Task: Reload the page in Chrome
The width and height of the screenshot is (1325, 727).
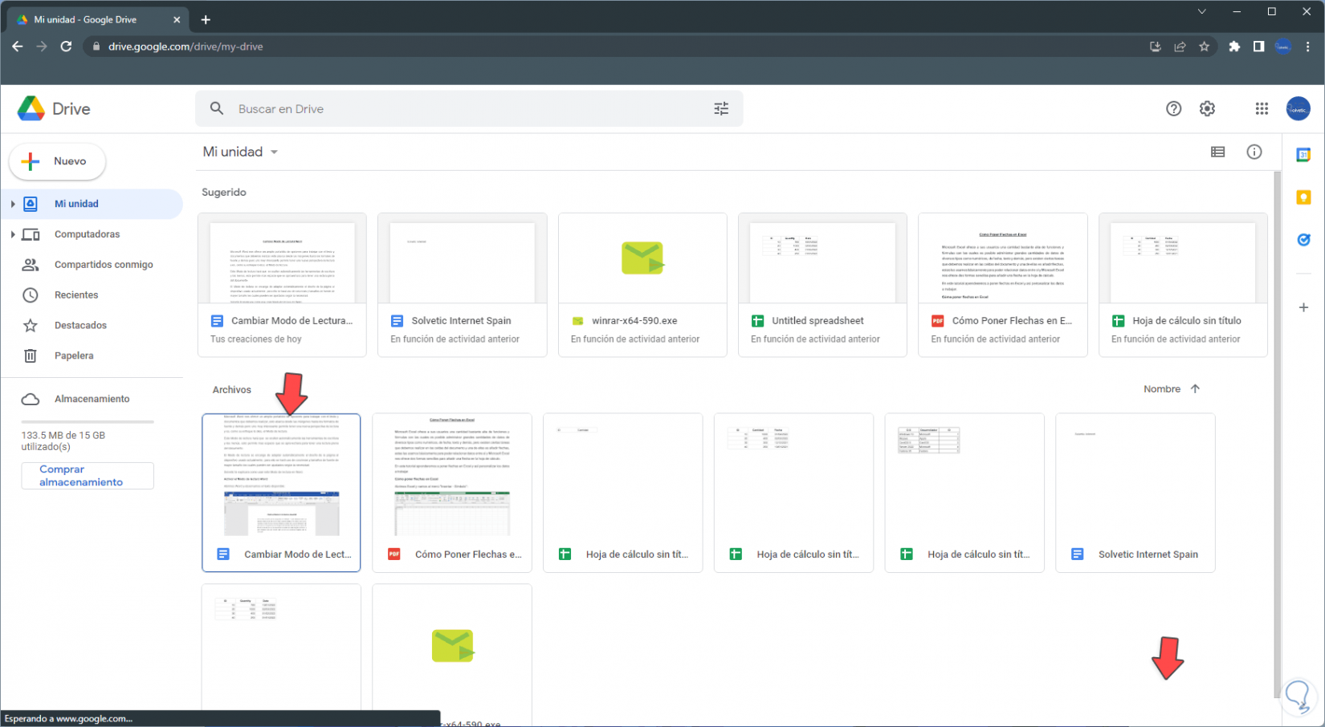Action: (66, 47)
